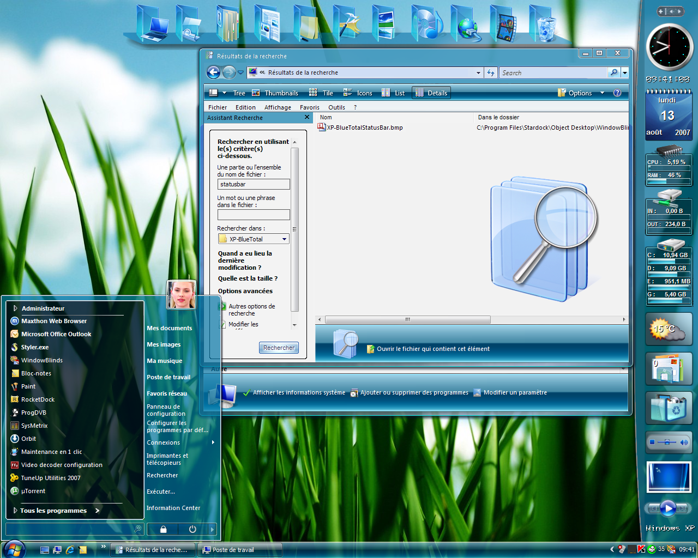This screenshot has width=698, height=558.
Task: Click the vertical scrollbar in the search assistant panel
Action: [x=294, y=229]
